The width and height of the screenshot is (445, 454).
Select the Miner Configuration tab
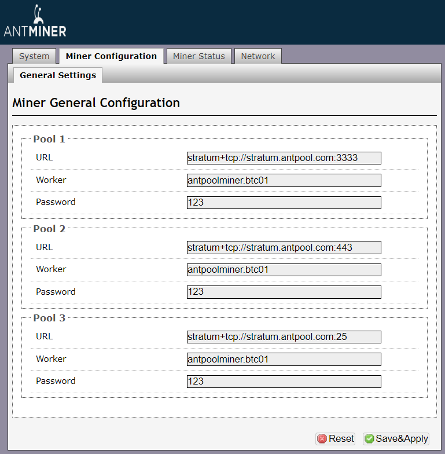click(111, 56)
